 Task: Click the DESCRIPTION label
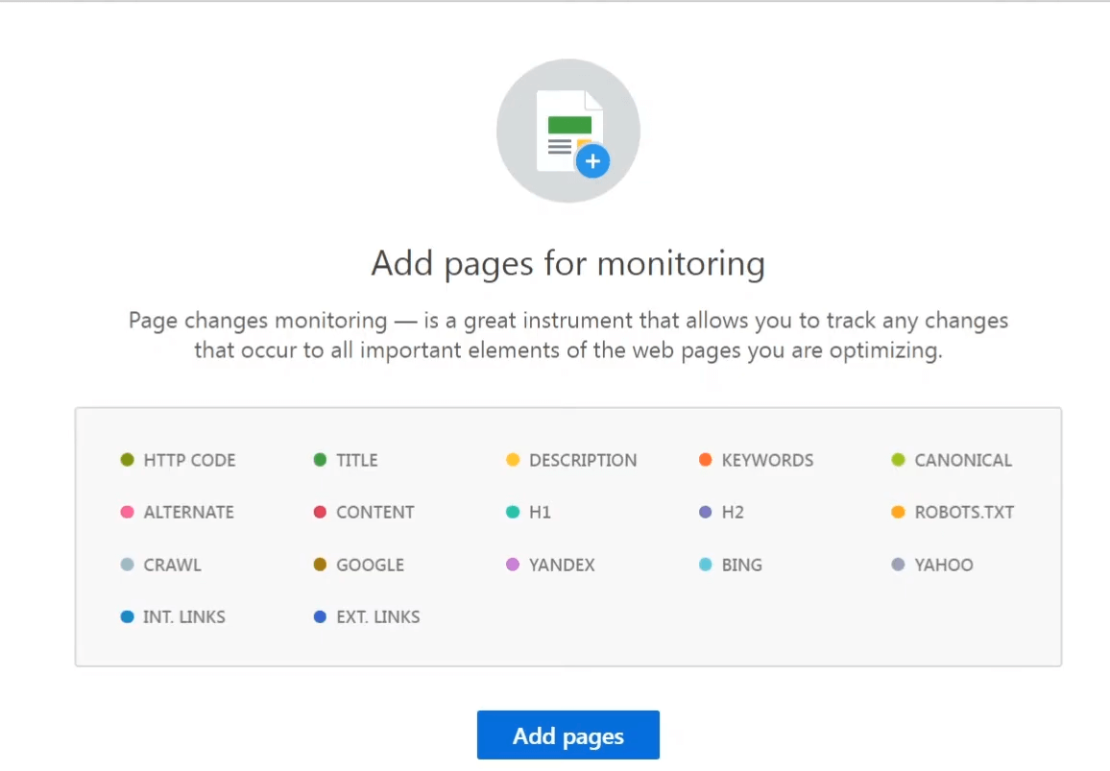click(583, 460)
